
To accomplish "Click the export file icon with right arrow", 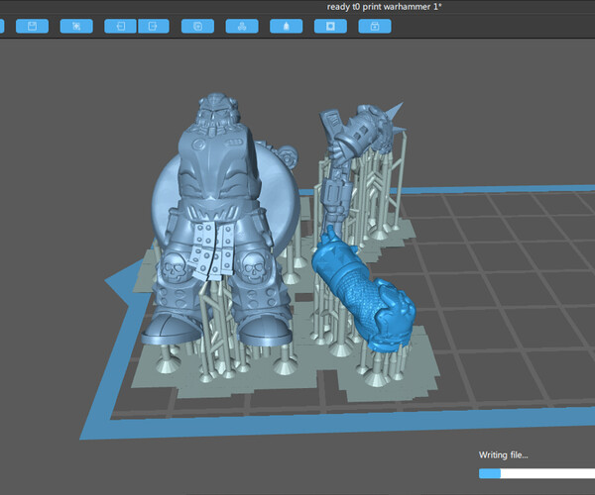I will (154, 26).
